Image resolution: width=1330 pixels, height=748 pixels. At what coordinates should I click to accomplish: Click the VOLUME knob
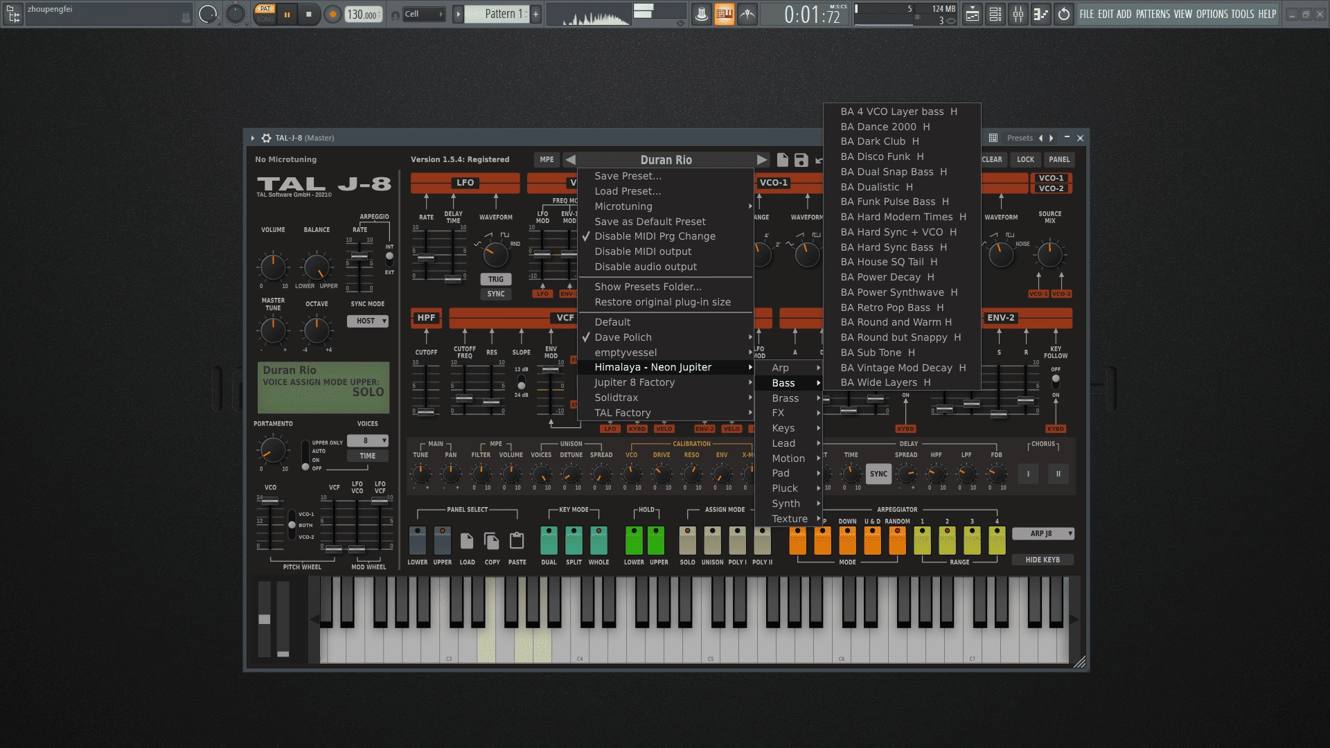tap(273, 267)
